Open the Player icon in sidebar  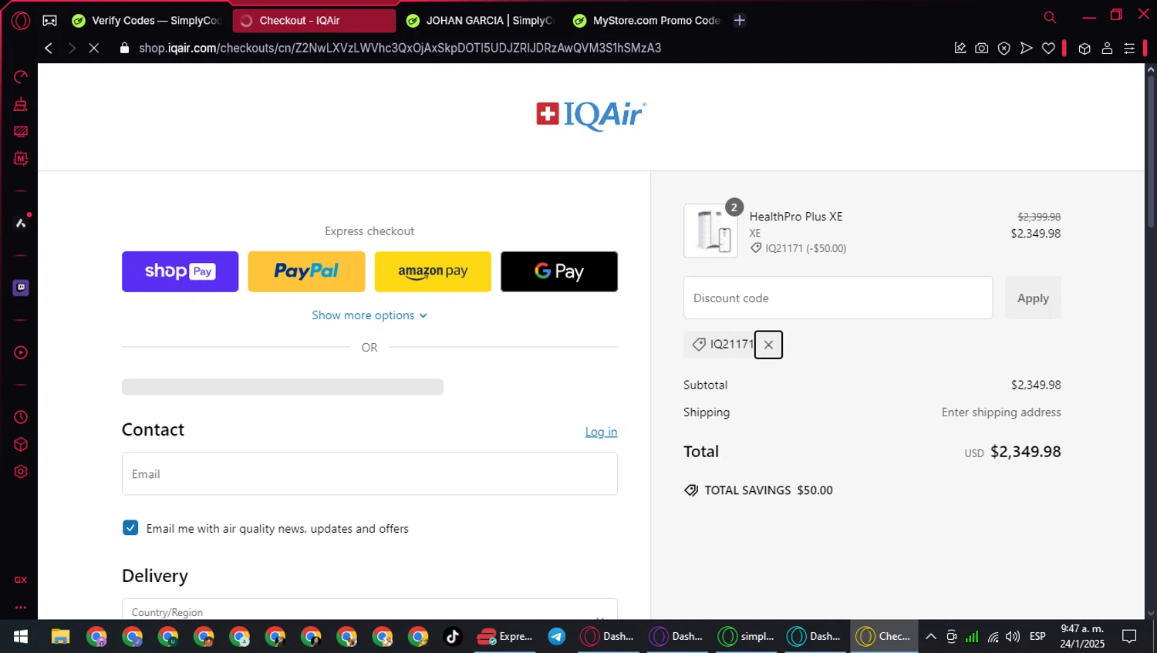[21, 352]
